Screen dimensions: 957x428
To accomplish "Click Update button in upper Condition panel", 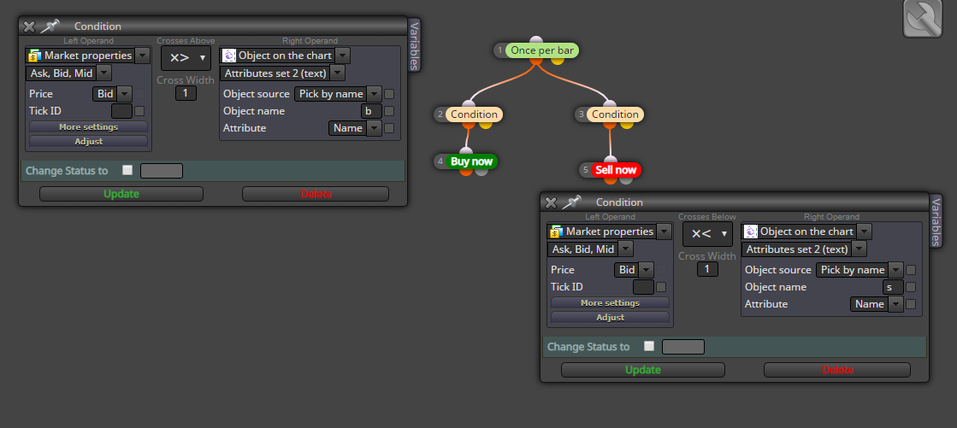I will click(x=121, y=194).
